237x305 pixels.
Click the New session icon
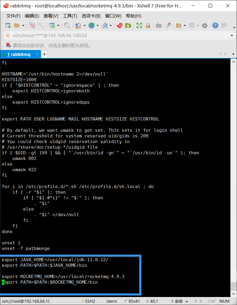coord(8,25)
